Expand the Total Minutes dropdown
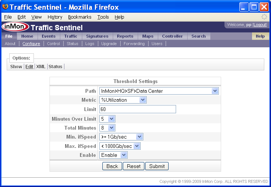The height and width of the screenshot is (187, 271). pos(108,128)
